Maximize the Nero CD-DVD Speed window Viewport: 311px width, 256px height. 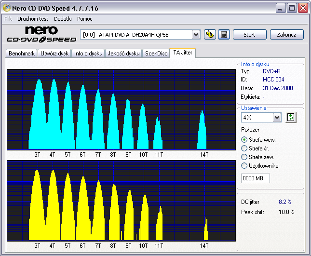click(x=292, y=8)
